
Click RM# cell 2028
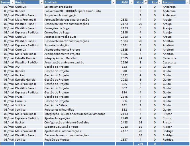(x=124, y=80)
